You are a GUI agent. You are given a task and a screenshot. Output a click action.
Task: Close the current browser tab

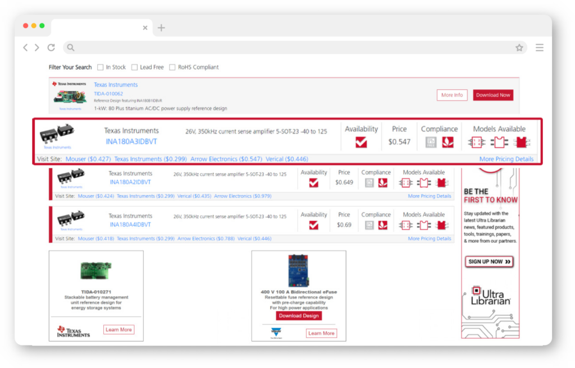145,27
